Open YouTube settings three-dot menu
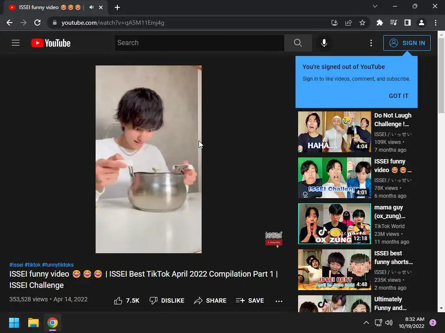The image size is (445, 333). [371, 43]
